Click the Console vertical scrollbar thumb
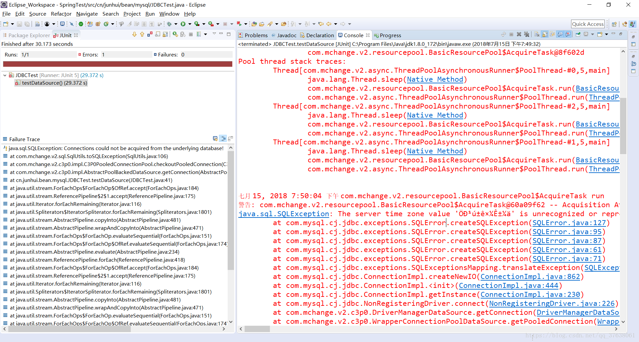This screenshot has height=342, width=639. coord(623,126)
